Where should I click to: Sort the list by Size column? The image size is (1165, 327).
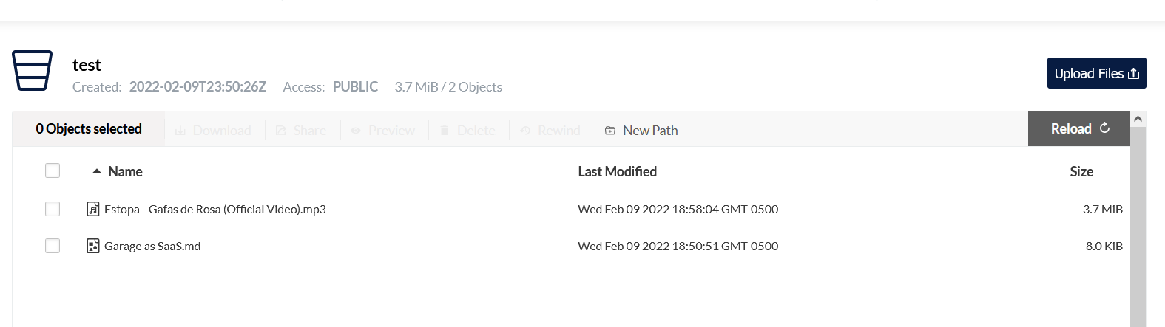click(x=1081, y=171)
